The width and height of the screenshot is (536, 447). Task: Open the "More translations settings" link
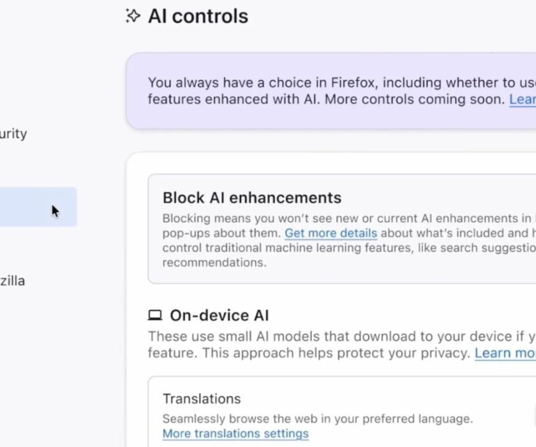[x=235, y=434]
